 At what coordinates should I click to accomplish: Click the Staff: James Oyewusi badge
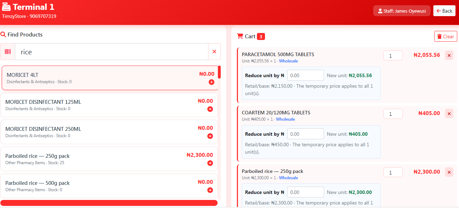click(402, 11)
